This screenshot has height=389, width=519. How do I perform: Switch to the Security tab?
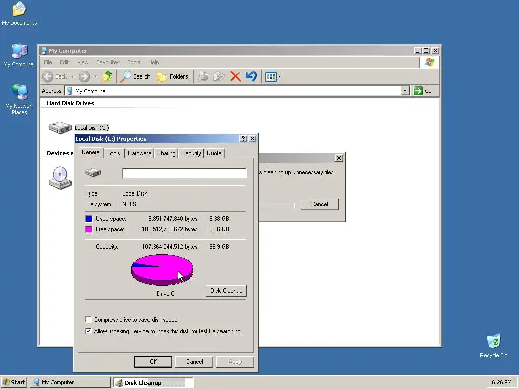coord(191,153)
